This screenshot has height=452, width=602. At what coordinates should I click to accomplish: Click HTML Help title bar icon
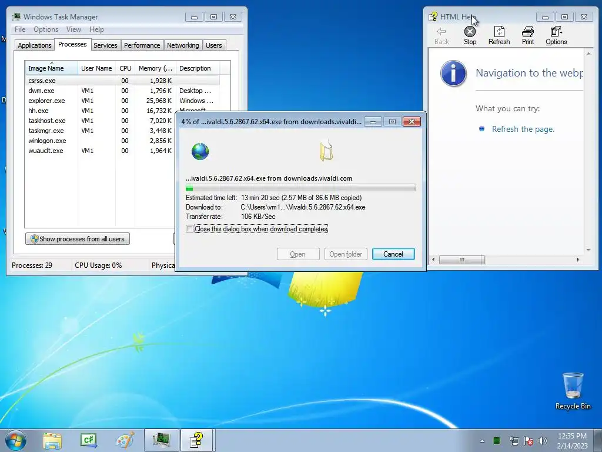tap(433, 16)
